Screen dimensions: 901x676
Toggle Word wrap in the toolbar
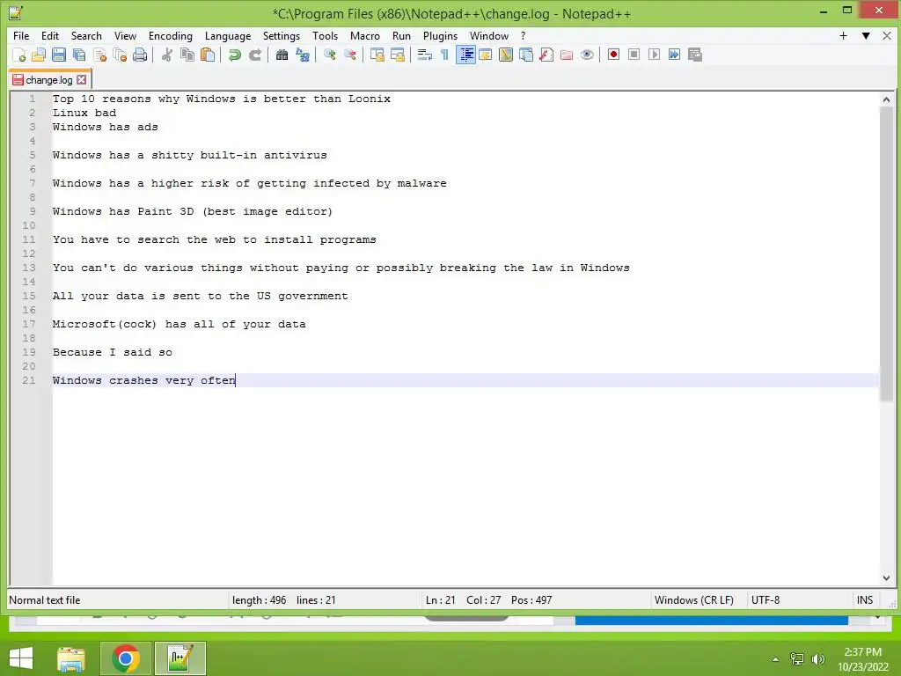pos(424,55)
